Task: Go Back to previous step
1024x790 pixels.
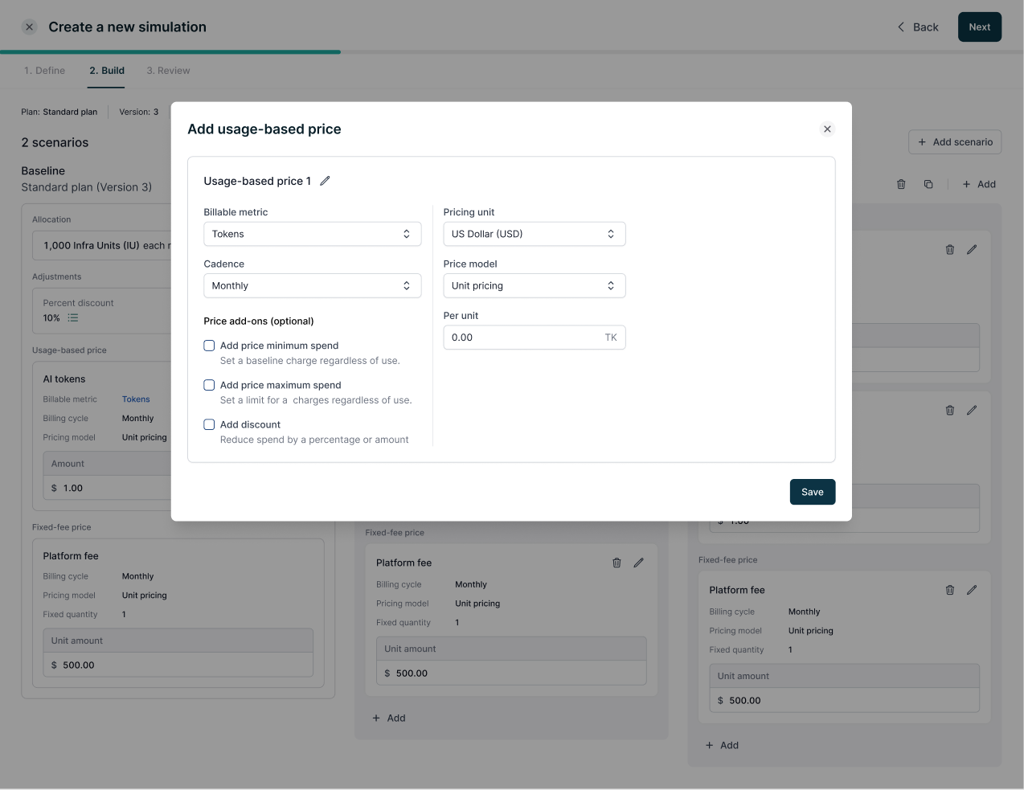Action: click(x=918, y=27)
